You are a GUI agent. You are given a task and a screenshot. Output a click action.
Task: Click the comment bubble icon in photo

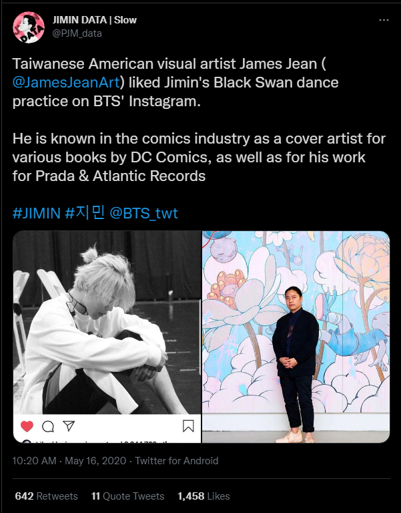(48, 426)
